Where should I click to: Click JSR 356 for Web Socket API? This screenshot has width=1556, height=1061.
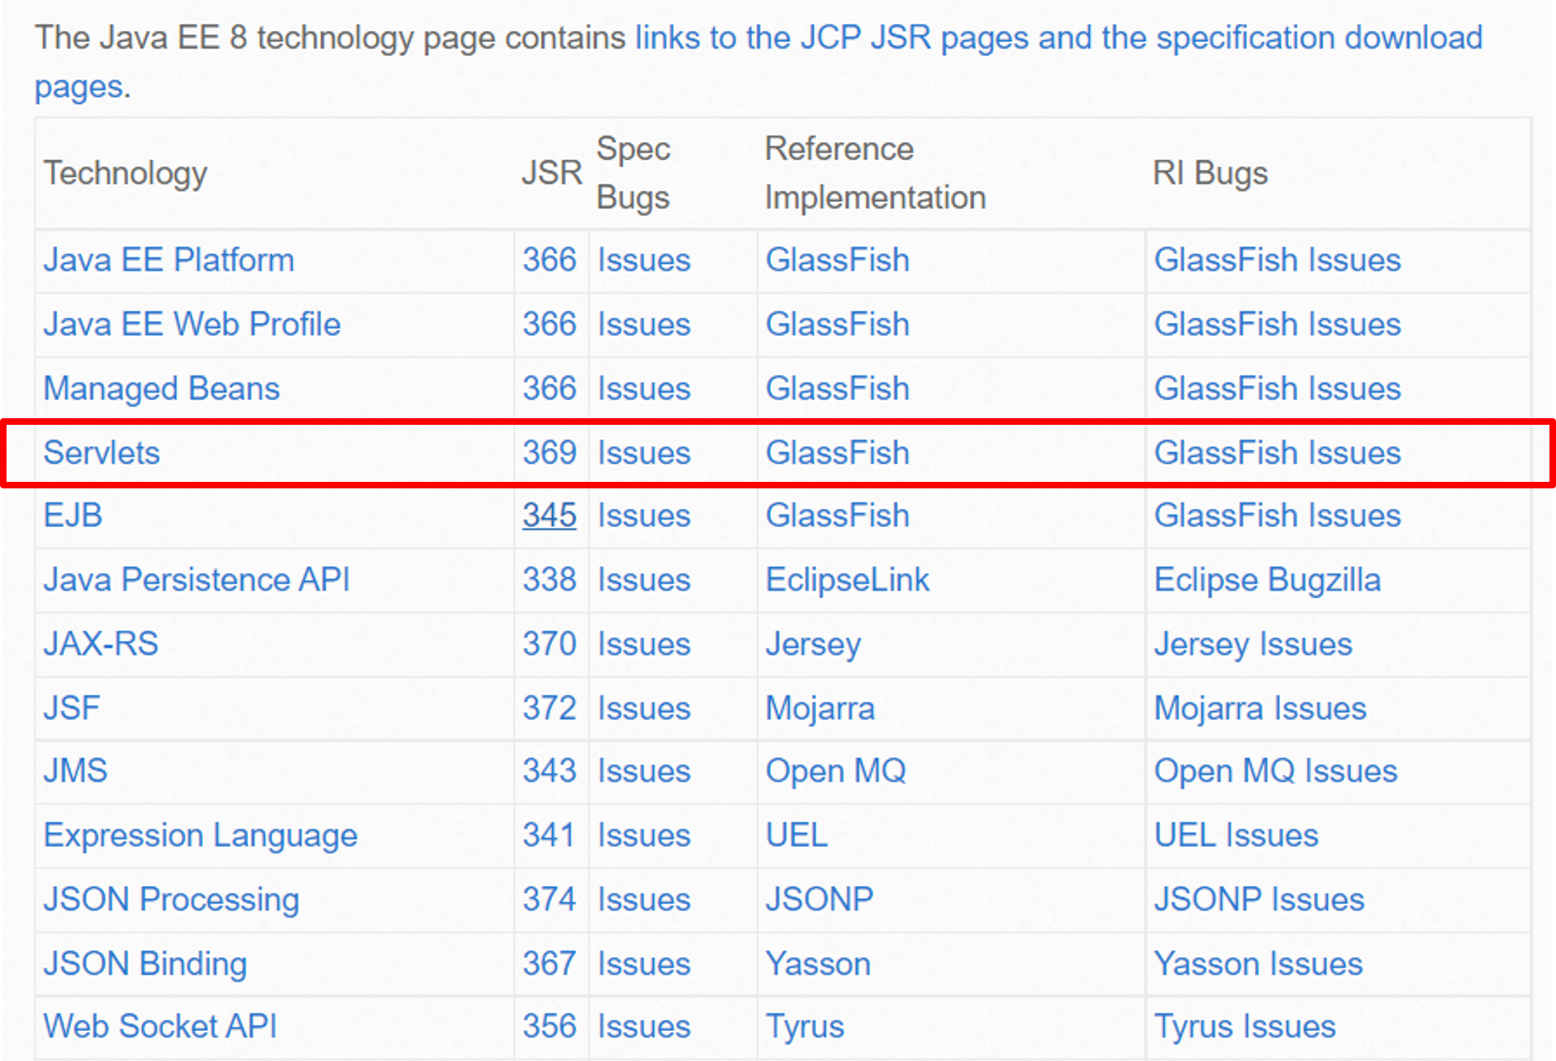point(549,1026)
